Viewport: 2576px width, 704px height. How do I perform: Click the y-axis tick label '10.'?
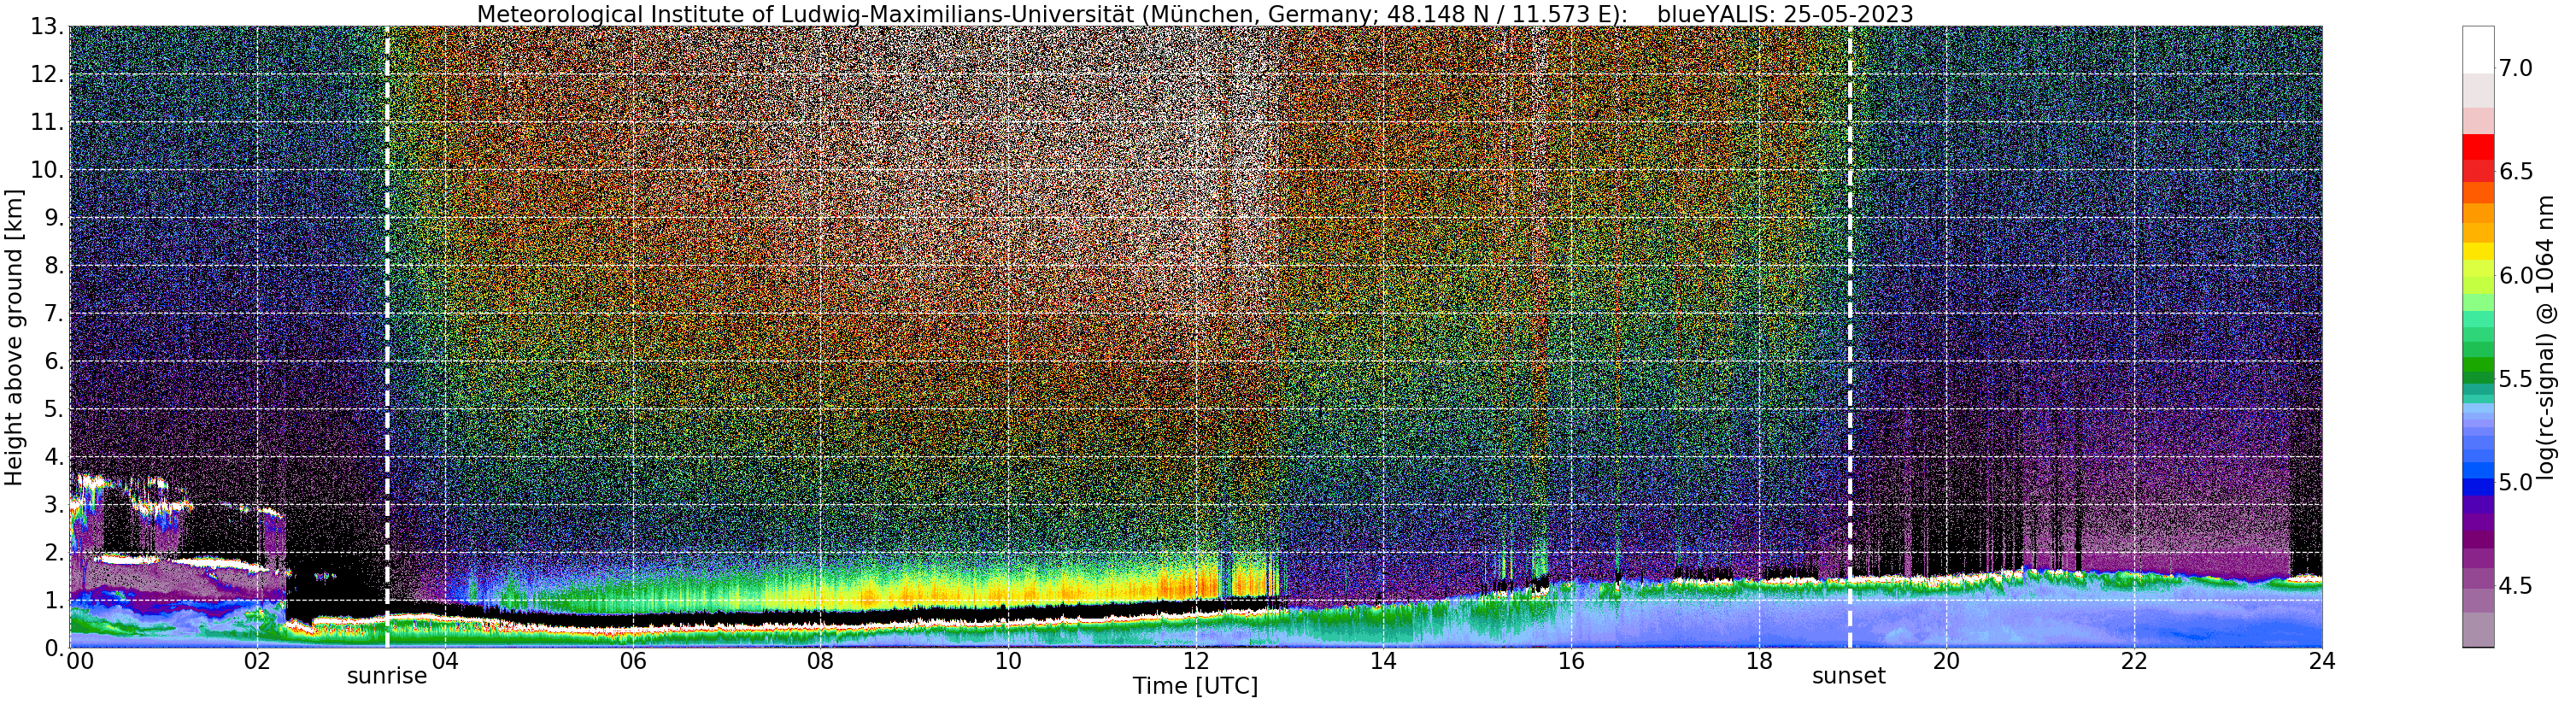pos(48,170)
